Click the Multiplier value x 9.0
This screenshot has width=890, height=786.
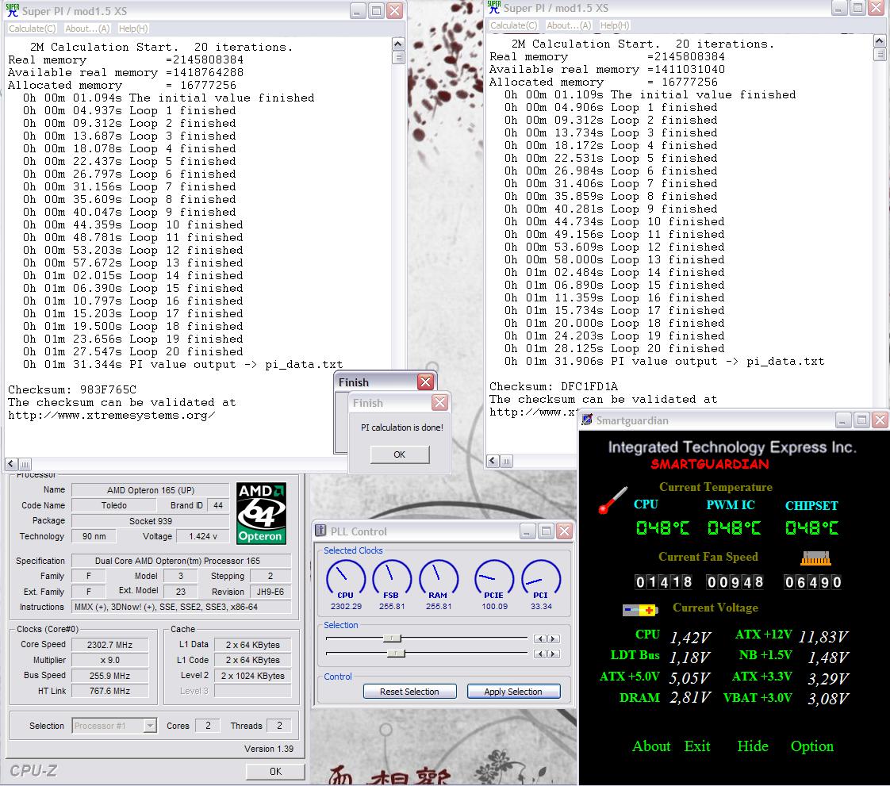click(109, 660)
